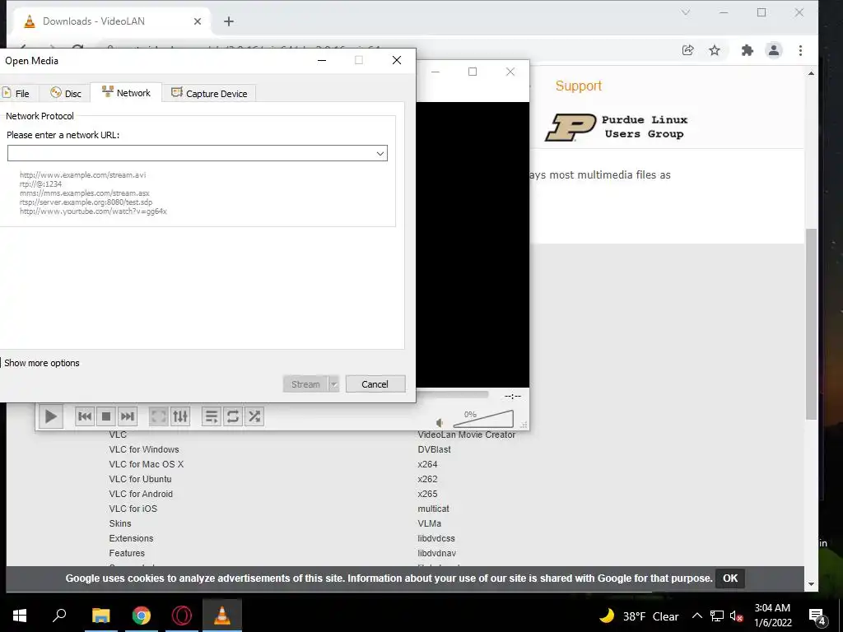Open VLC for Ubuntu link

point(140,479)
